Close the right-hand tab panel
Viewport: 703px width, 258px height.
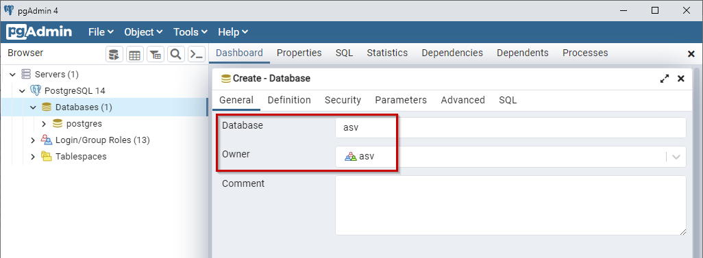click(x=691, y=54)
